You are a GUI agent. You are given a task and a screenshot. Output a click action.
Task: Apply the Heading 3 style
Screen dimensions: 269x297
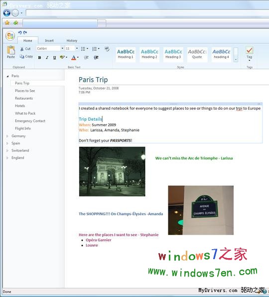coord(173,54)
